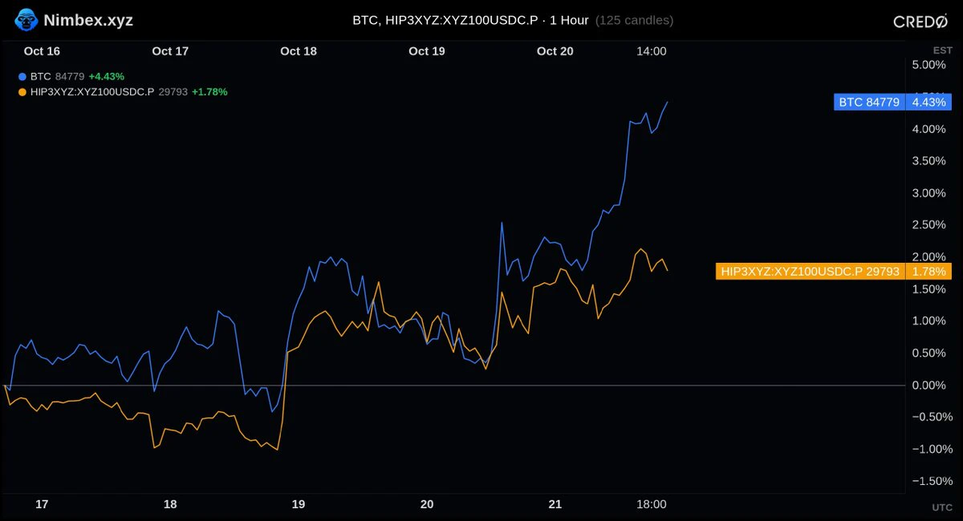
Task: Select Oct 17 on the EST time axis
Action: [170, 51]
